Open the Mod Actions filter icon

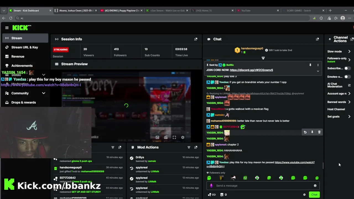point(189,147)
